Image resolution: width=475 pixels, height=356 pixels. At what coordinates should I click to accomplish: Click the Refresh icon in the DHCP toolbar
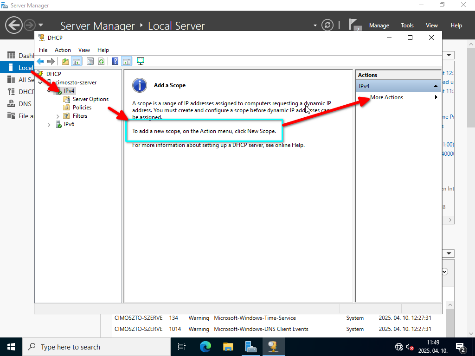click(x=101, y=61)
